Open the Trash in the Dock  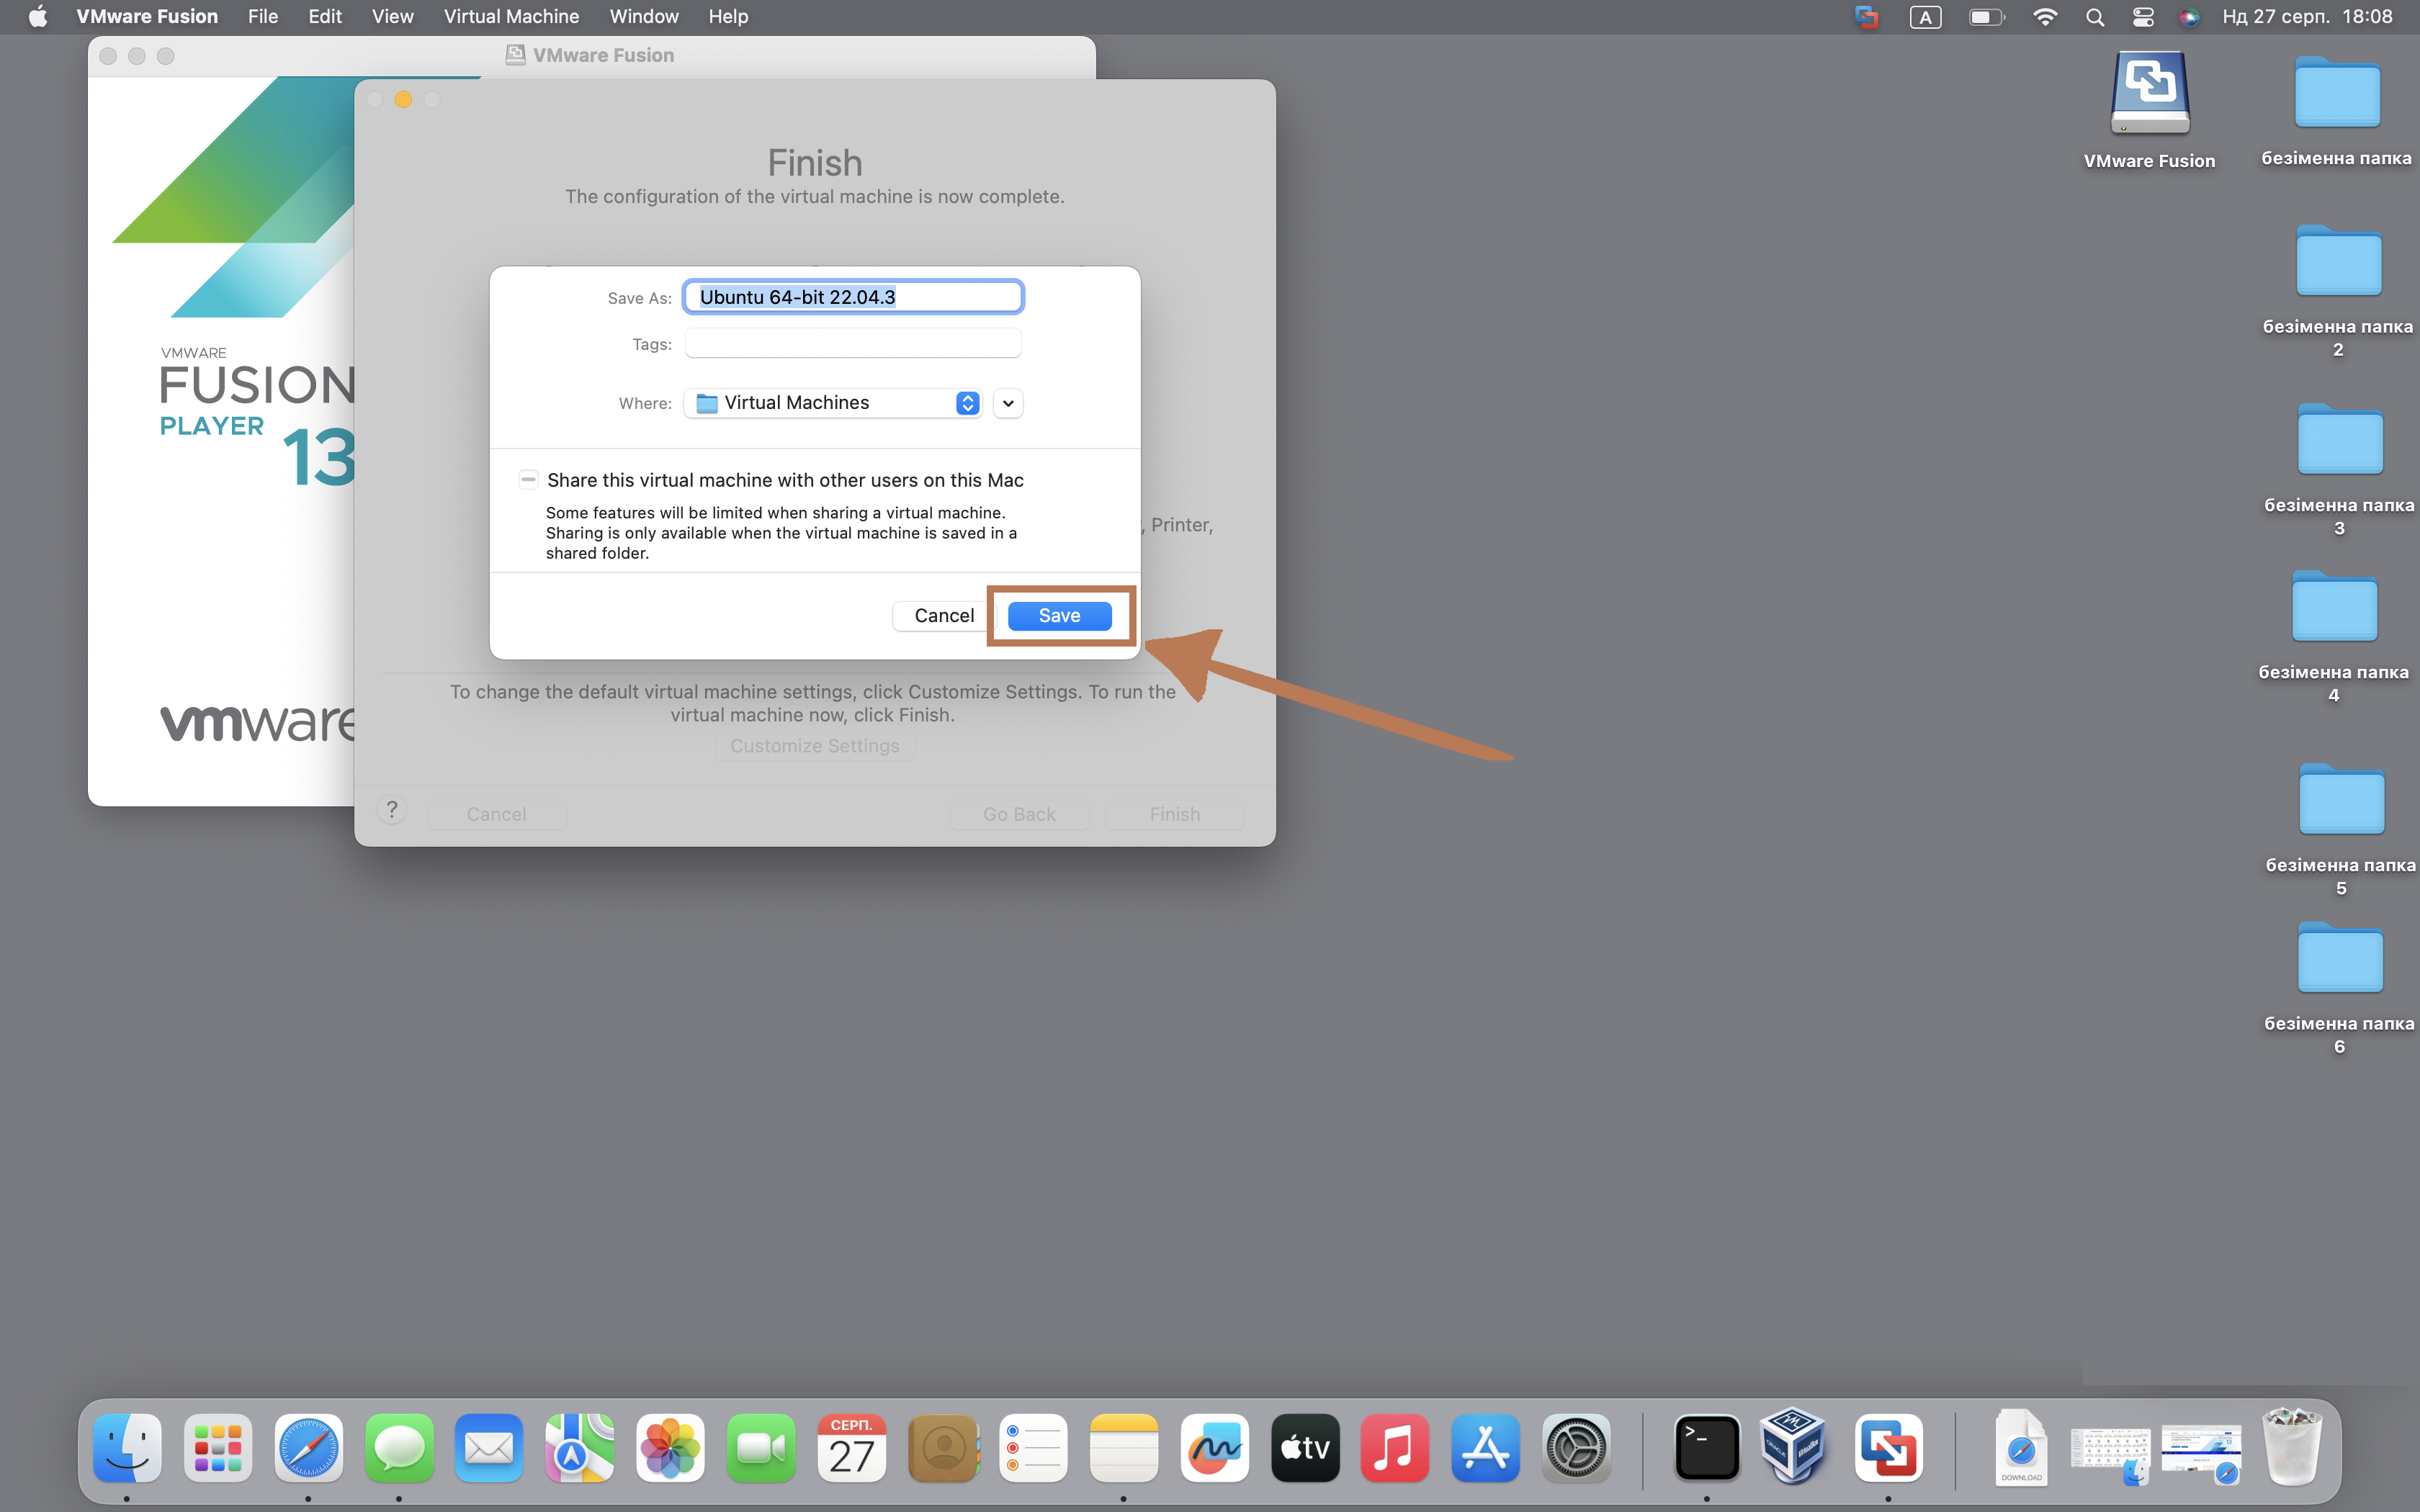[2291, 1447]
